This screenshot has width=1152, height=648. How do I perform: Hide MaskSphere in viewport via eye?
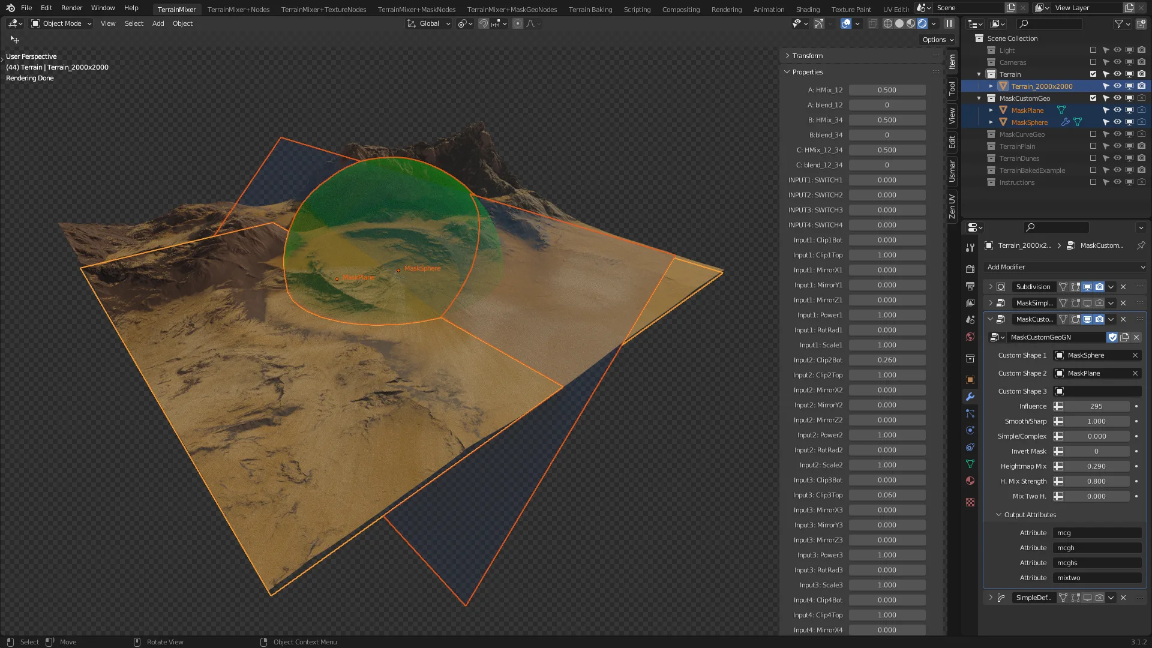1117,122
